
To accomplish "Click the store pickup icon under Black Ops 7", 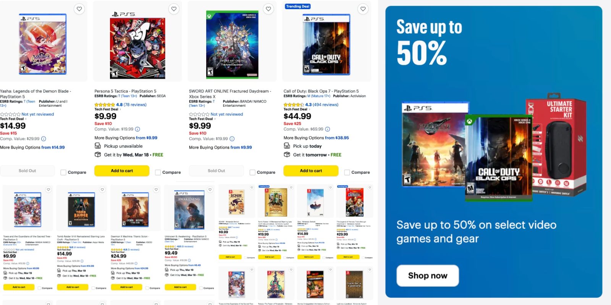I will point(286,146).
